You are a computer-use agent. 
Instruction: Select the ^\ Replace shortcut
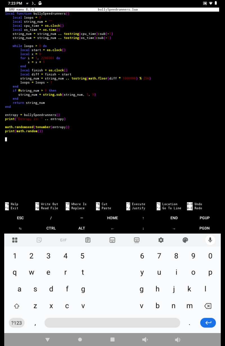[75, 208]
